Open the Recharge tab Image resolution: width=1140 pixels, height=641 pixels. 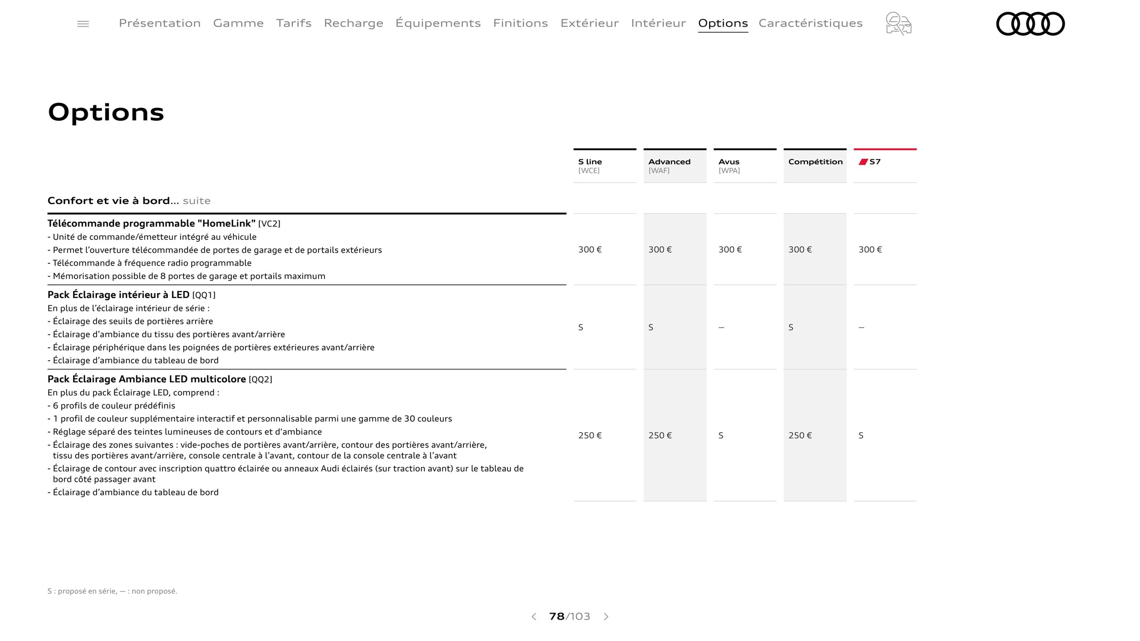[x=353, y=23]
